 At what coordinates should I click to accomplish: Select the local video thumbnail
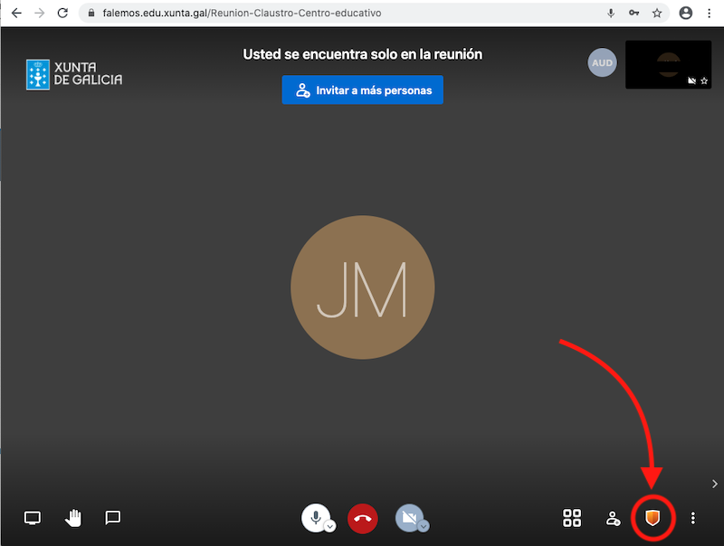(x=668, y=64)
